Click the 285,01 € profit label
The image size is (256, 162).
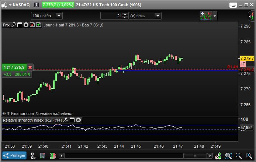23,74
